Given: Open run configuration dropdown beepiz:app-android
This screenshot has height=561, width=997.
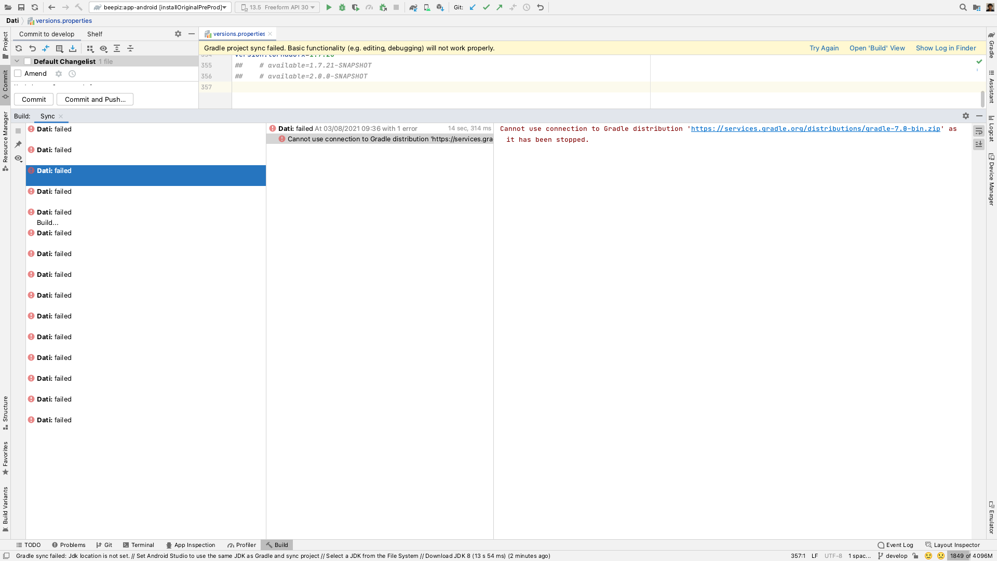Looking at the screenshot, I should coord(160,7).
